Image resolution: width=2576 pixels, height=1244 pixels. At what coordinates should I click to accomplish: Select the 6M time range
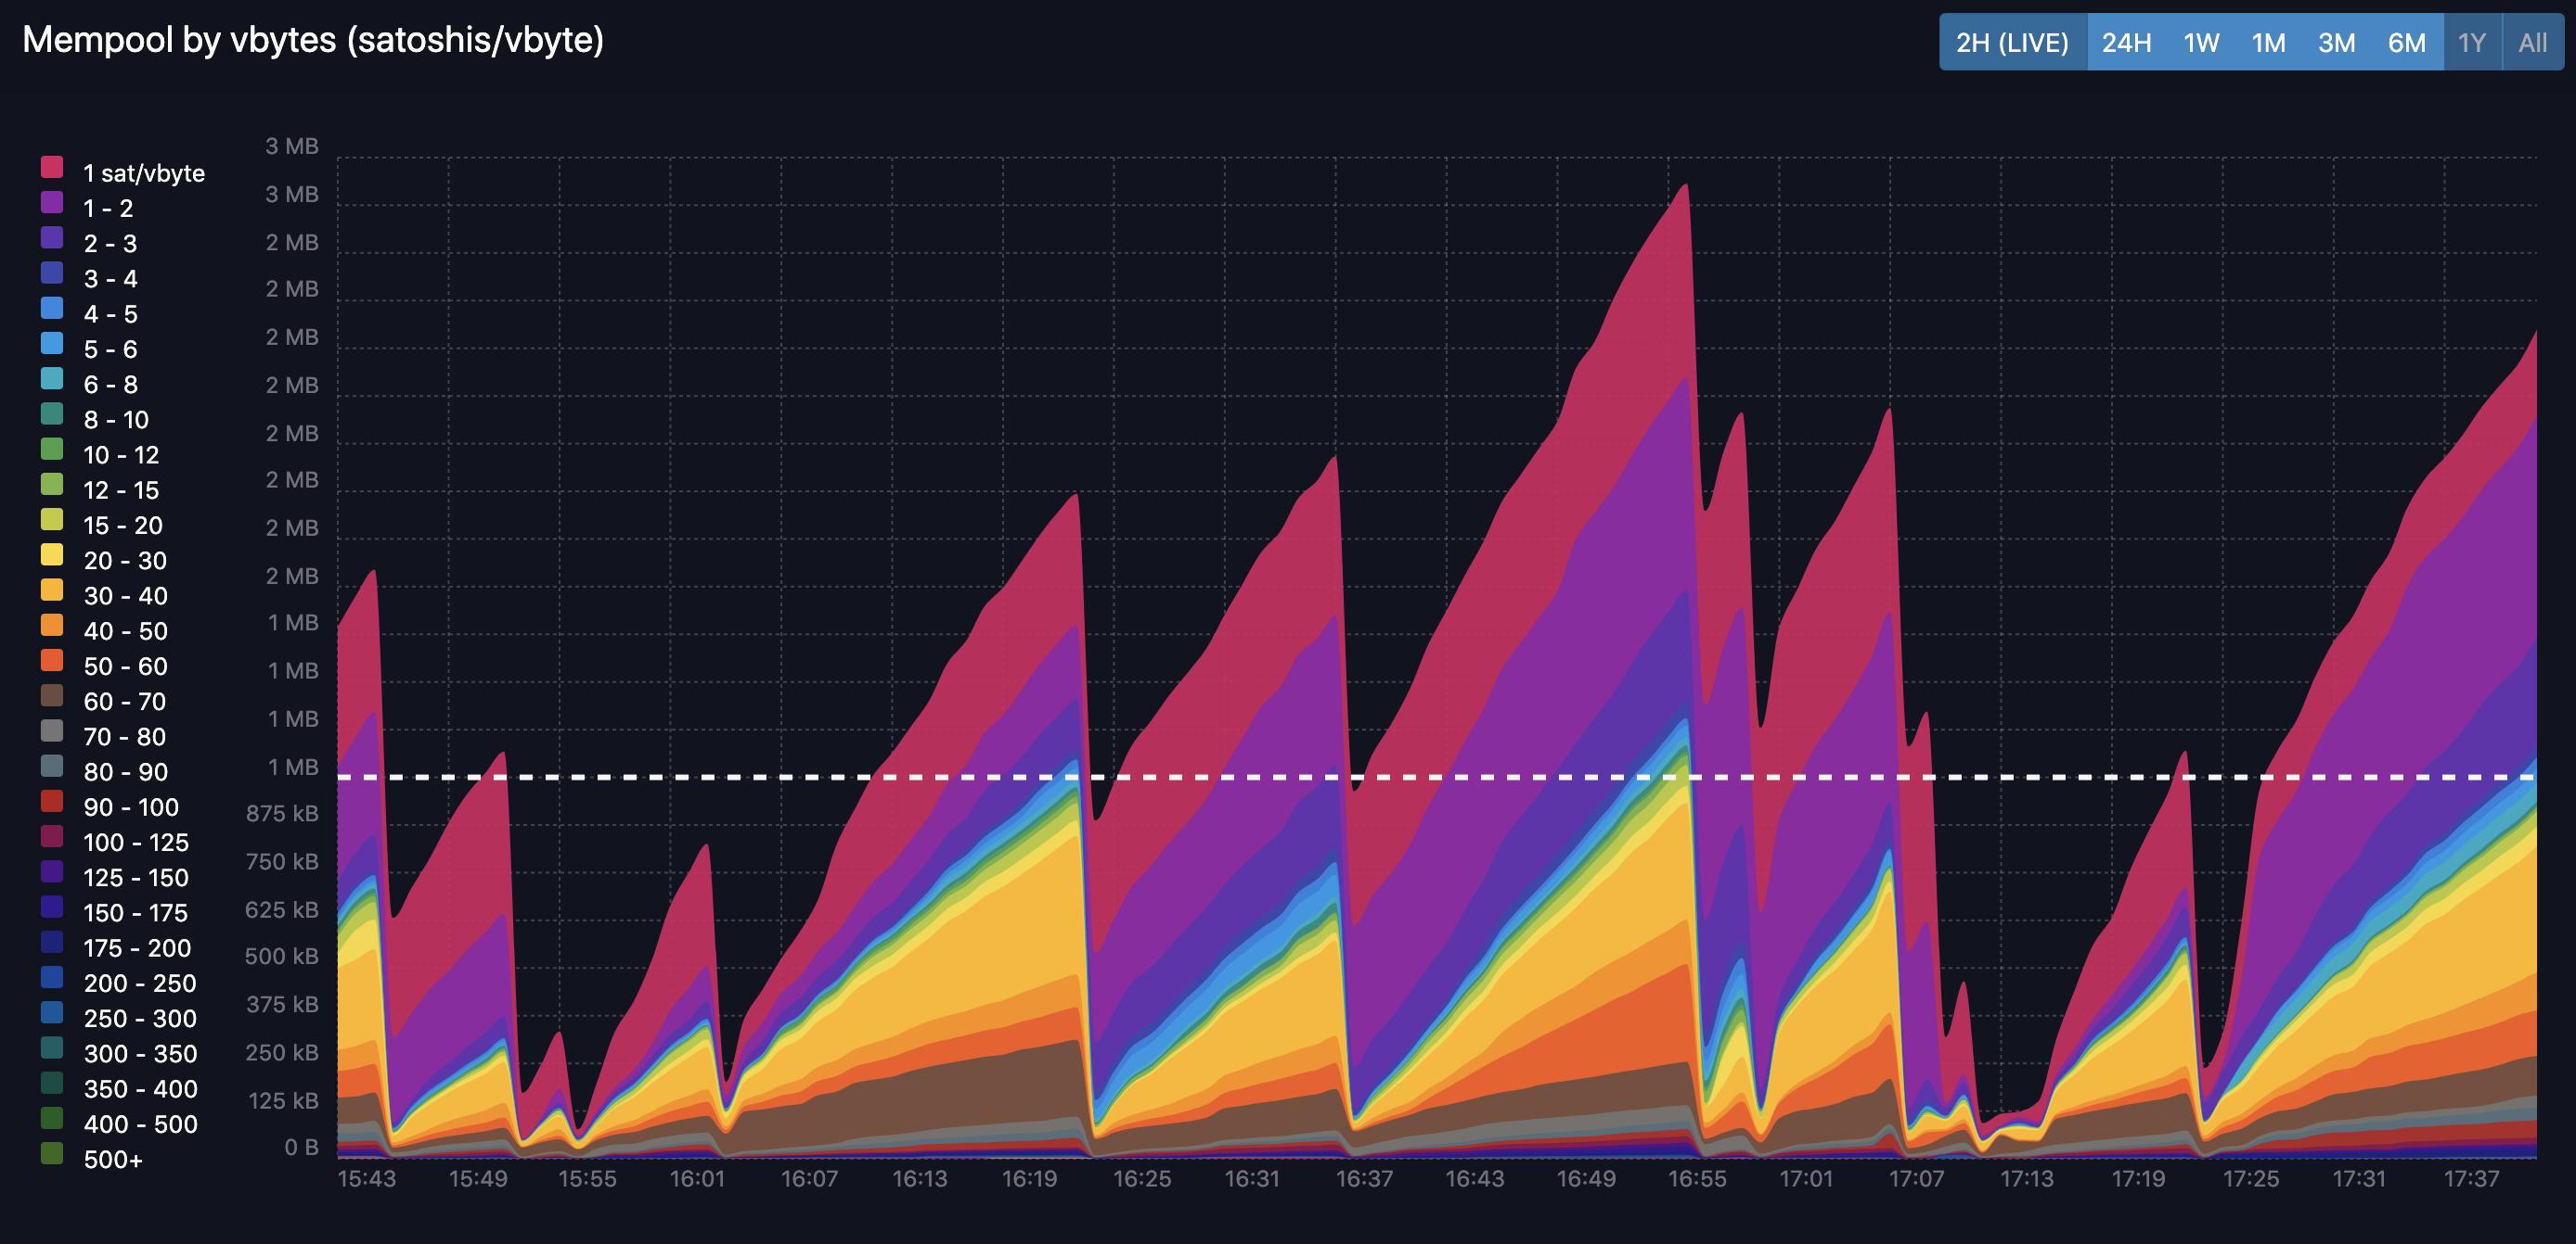(x=2406, y=43)
